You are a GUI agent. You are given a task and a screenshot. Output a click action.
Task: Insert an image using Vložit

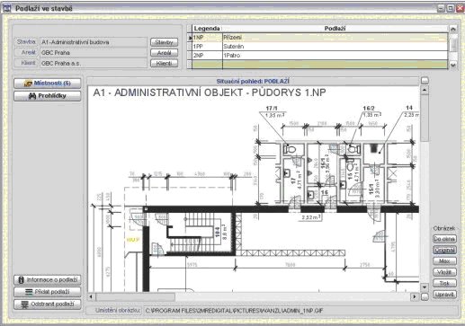pos(444,272)
